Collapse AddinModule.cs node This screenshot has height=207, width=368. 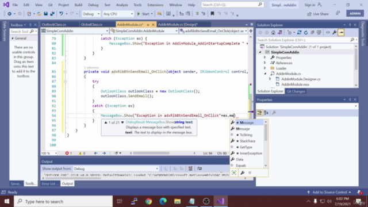pyautogui.click(x=265, y=74)
